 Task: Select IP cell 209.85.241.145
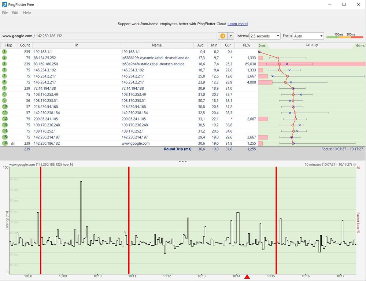[x=46, y=119]
